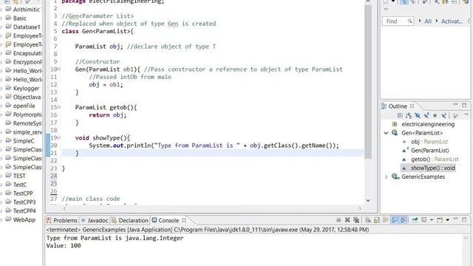
Task: Click the Terminate square icon in Console
Action: coord(338,220)
